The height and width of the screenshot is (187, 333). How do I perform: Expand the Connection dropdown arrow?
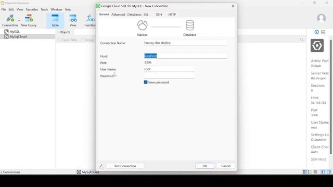[x=19, y=21]
